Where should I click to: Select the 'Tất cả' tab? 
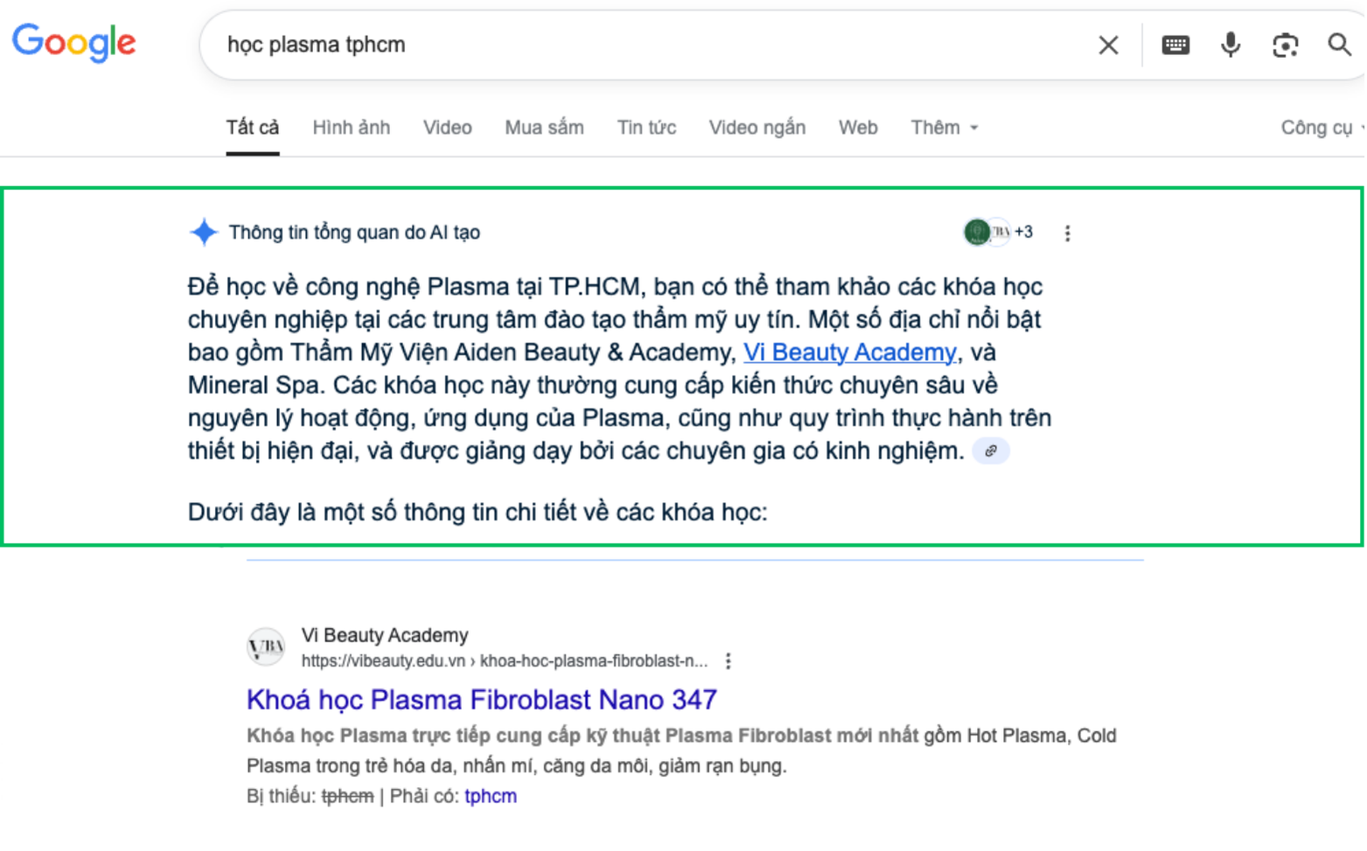[x=253, y=128]
